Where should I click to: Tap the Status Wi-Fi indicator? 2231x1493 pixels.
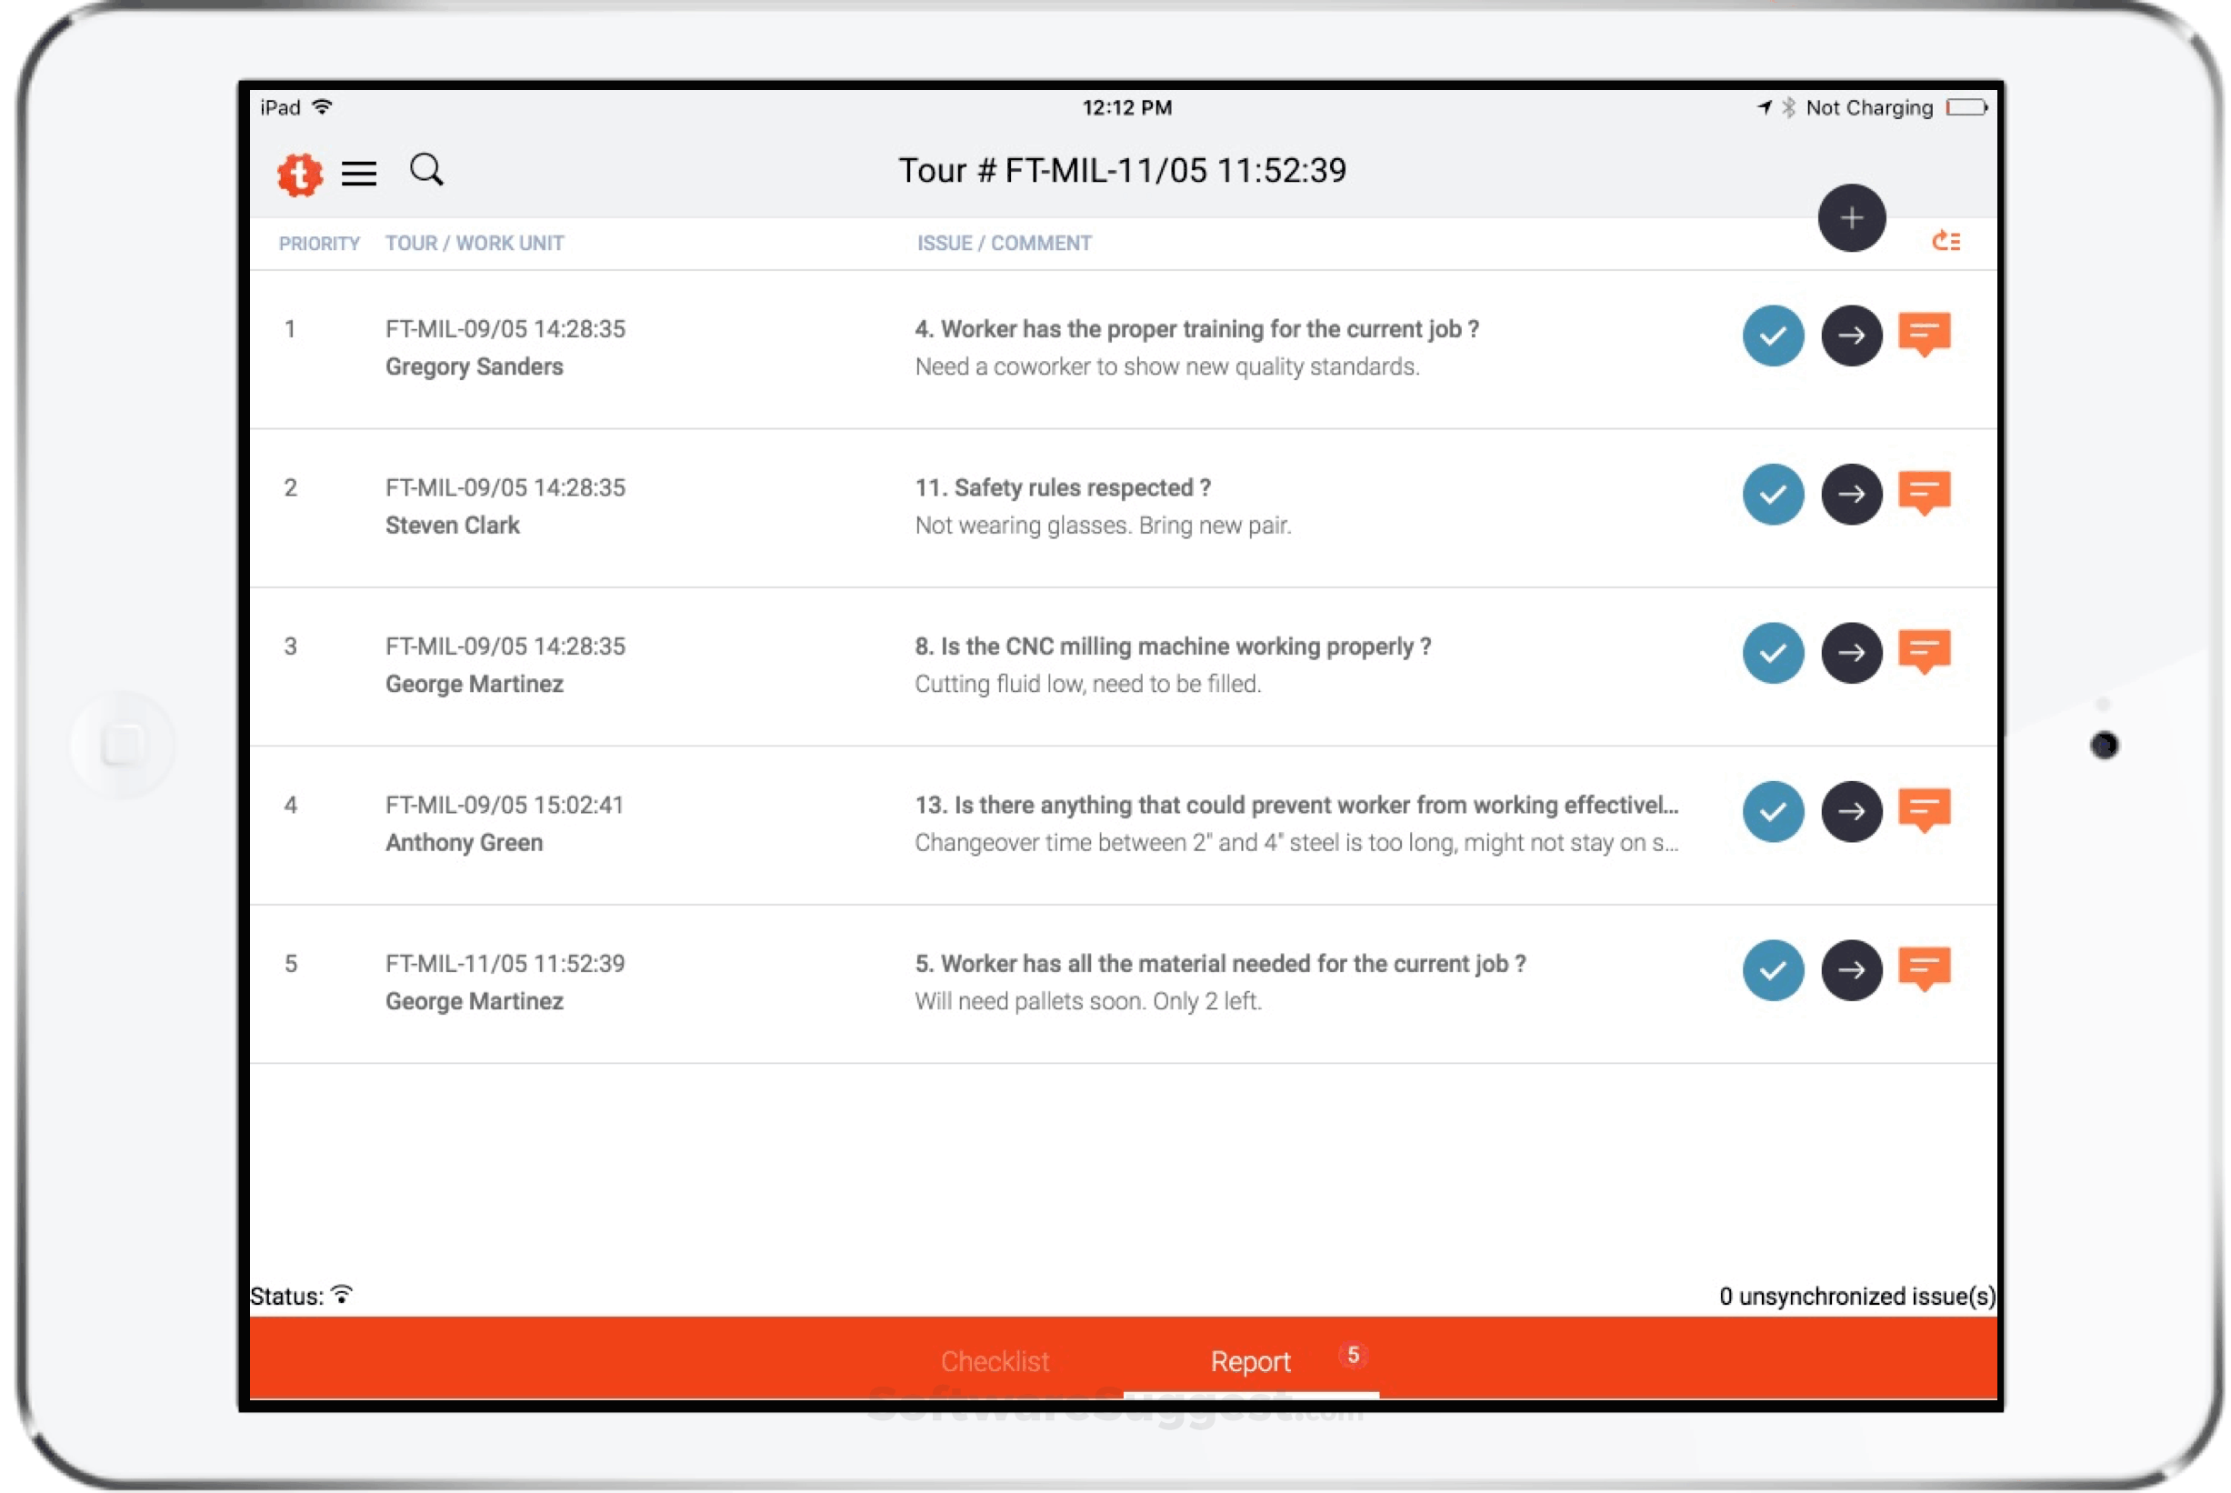pos(342,1294)
